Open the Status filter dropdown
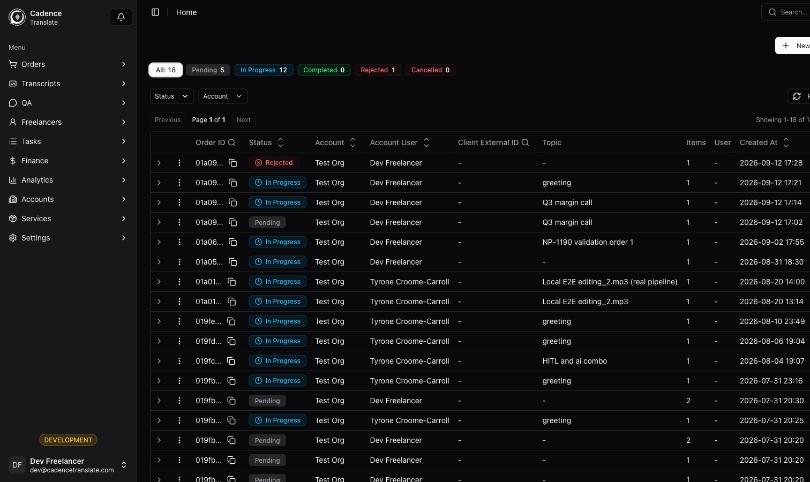Screen dimensions: 810x482 tap(172, 96)
